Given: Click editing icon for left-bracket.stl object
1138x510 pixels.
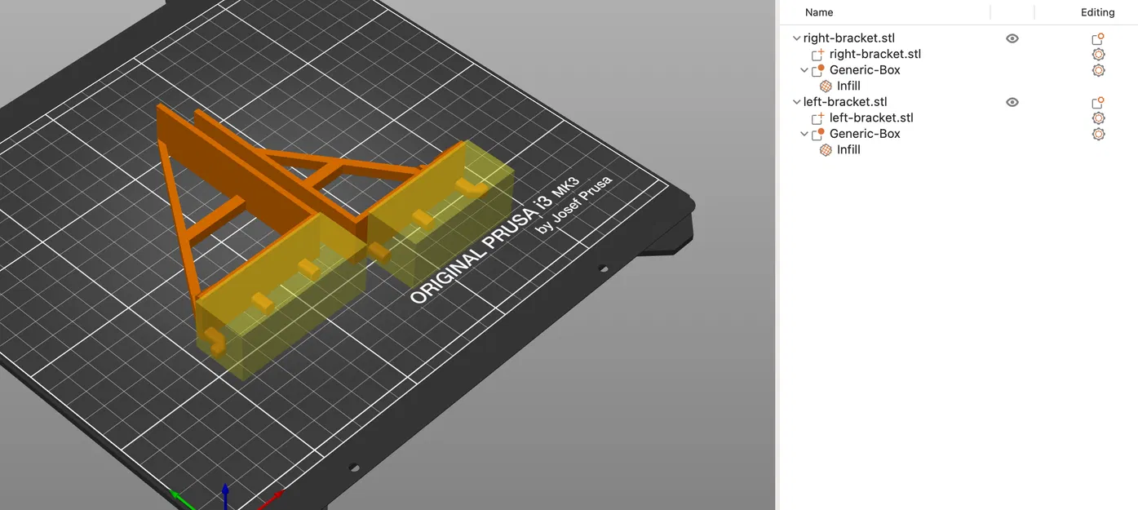Looking at the screenshot, I should coord(1098,102).
